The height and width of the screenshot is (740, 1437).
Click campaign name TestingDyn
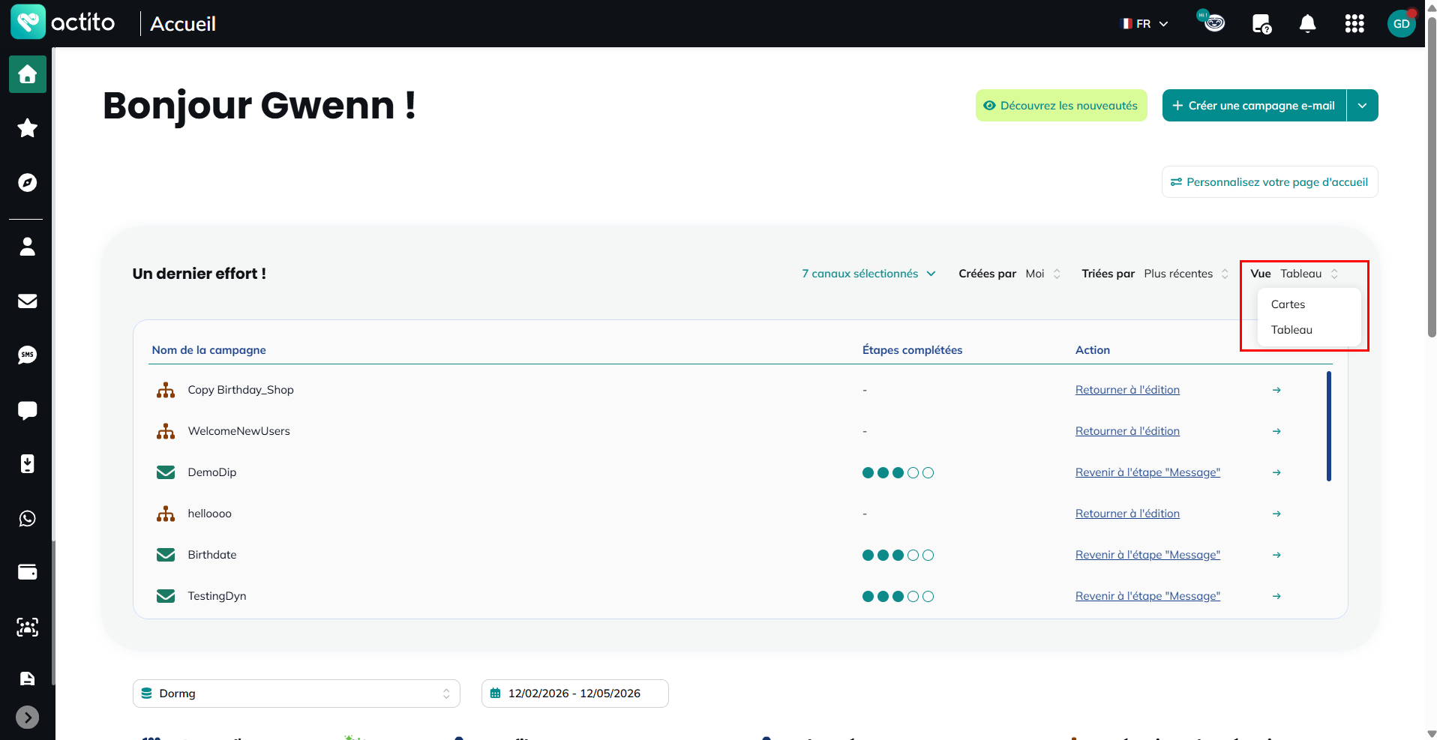(x=217, y=596)
